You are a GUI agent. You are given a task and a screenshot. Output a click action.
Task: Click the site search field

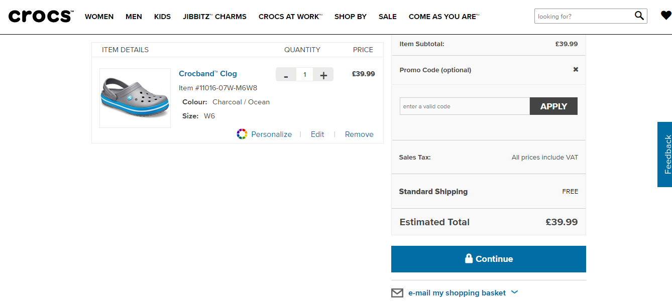click(x=584, y=16)
